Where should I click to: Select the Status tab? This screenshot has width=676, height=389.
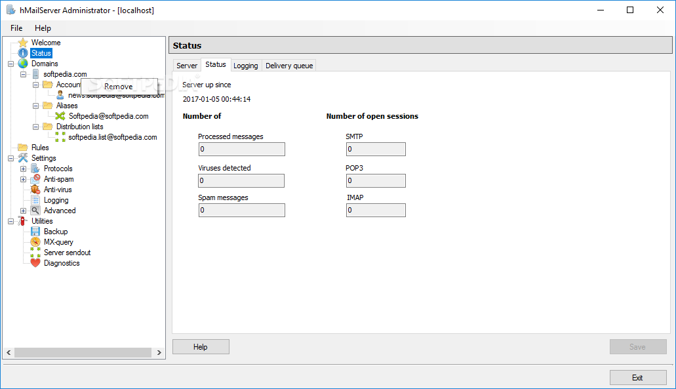click(x=216, y=64)
